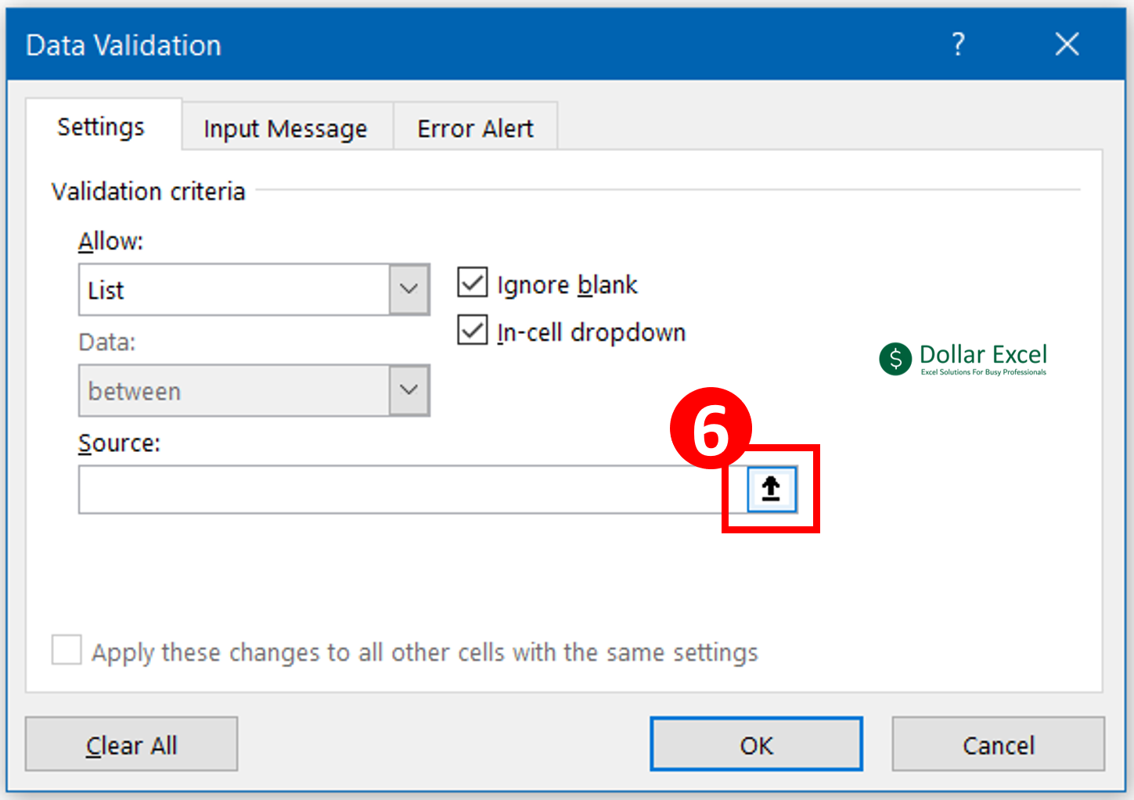Screen dimensions: 1134x800
Task: Uncheck the In-cell dropdown option
Action: (473, 331)
